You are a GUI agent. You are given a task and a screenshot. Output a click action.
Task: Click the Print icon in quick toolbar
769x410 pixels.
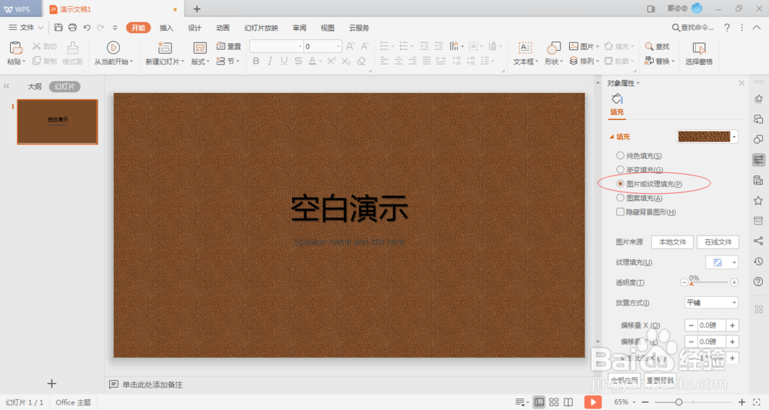pos(72,28)
